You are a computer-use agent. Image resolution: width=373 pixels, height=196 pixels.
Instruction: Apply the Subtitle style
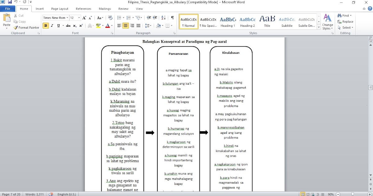tap(287, 22)
